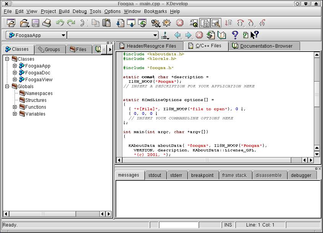Viewport: 323px width, 233px height.
Task: Click the browser back arrow icon
Action: click(x=178, y=35)
